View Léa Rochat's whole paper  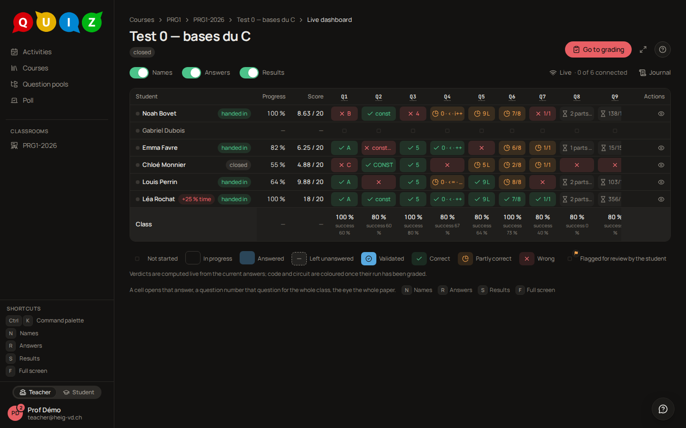pos(661,199)
